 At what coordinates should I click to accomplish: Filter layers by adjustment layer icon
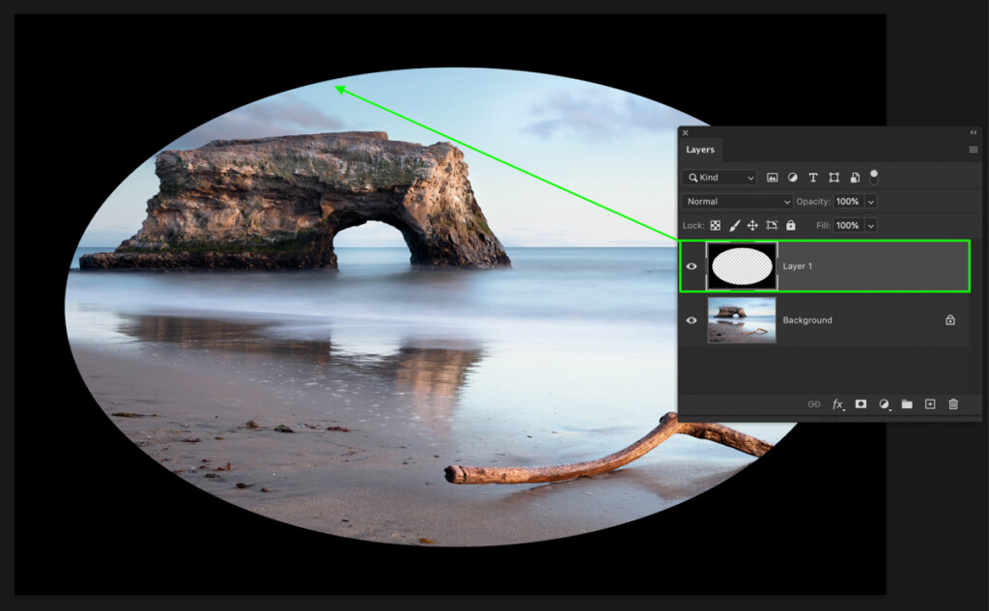(793, 178)
